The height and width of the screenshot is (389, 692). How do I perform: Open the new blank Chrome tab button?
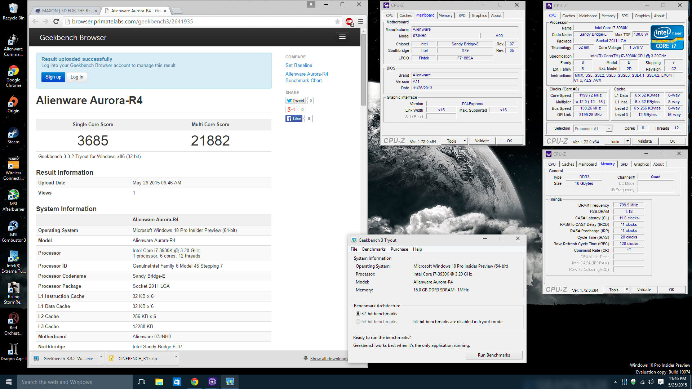177,11
